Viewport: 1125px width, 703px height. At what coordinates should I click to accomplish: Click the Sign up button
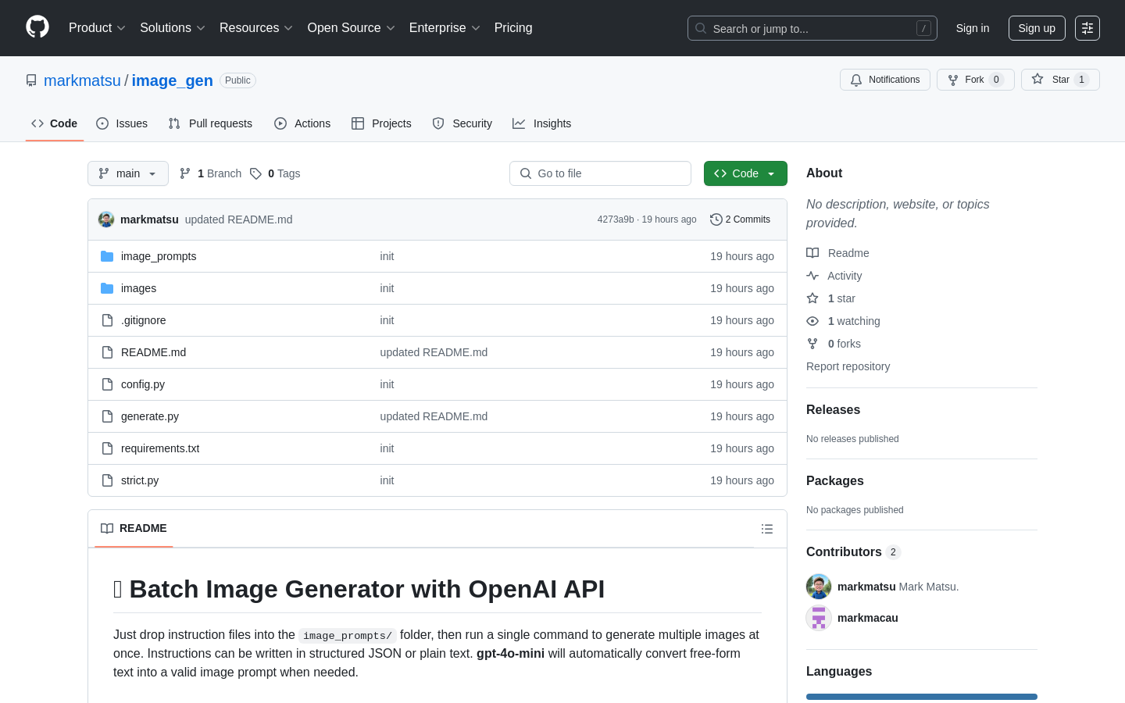pos(1037,28)
